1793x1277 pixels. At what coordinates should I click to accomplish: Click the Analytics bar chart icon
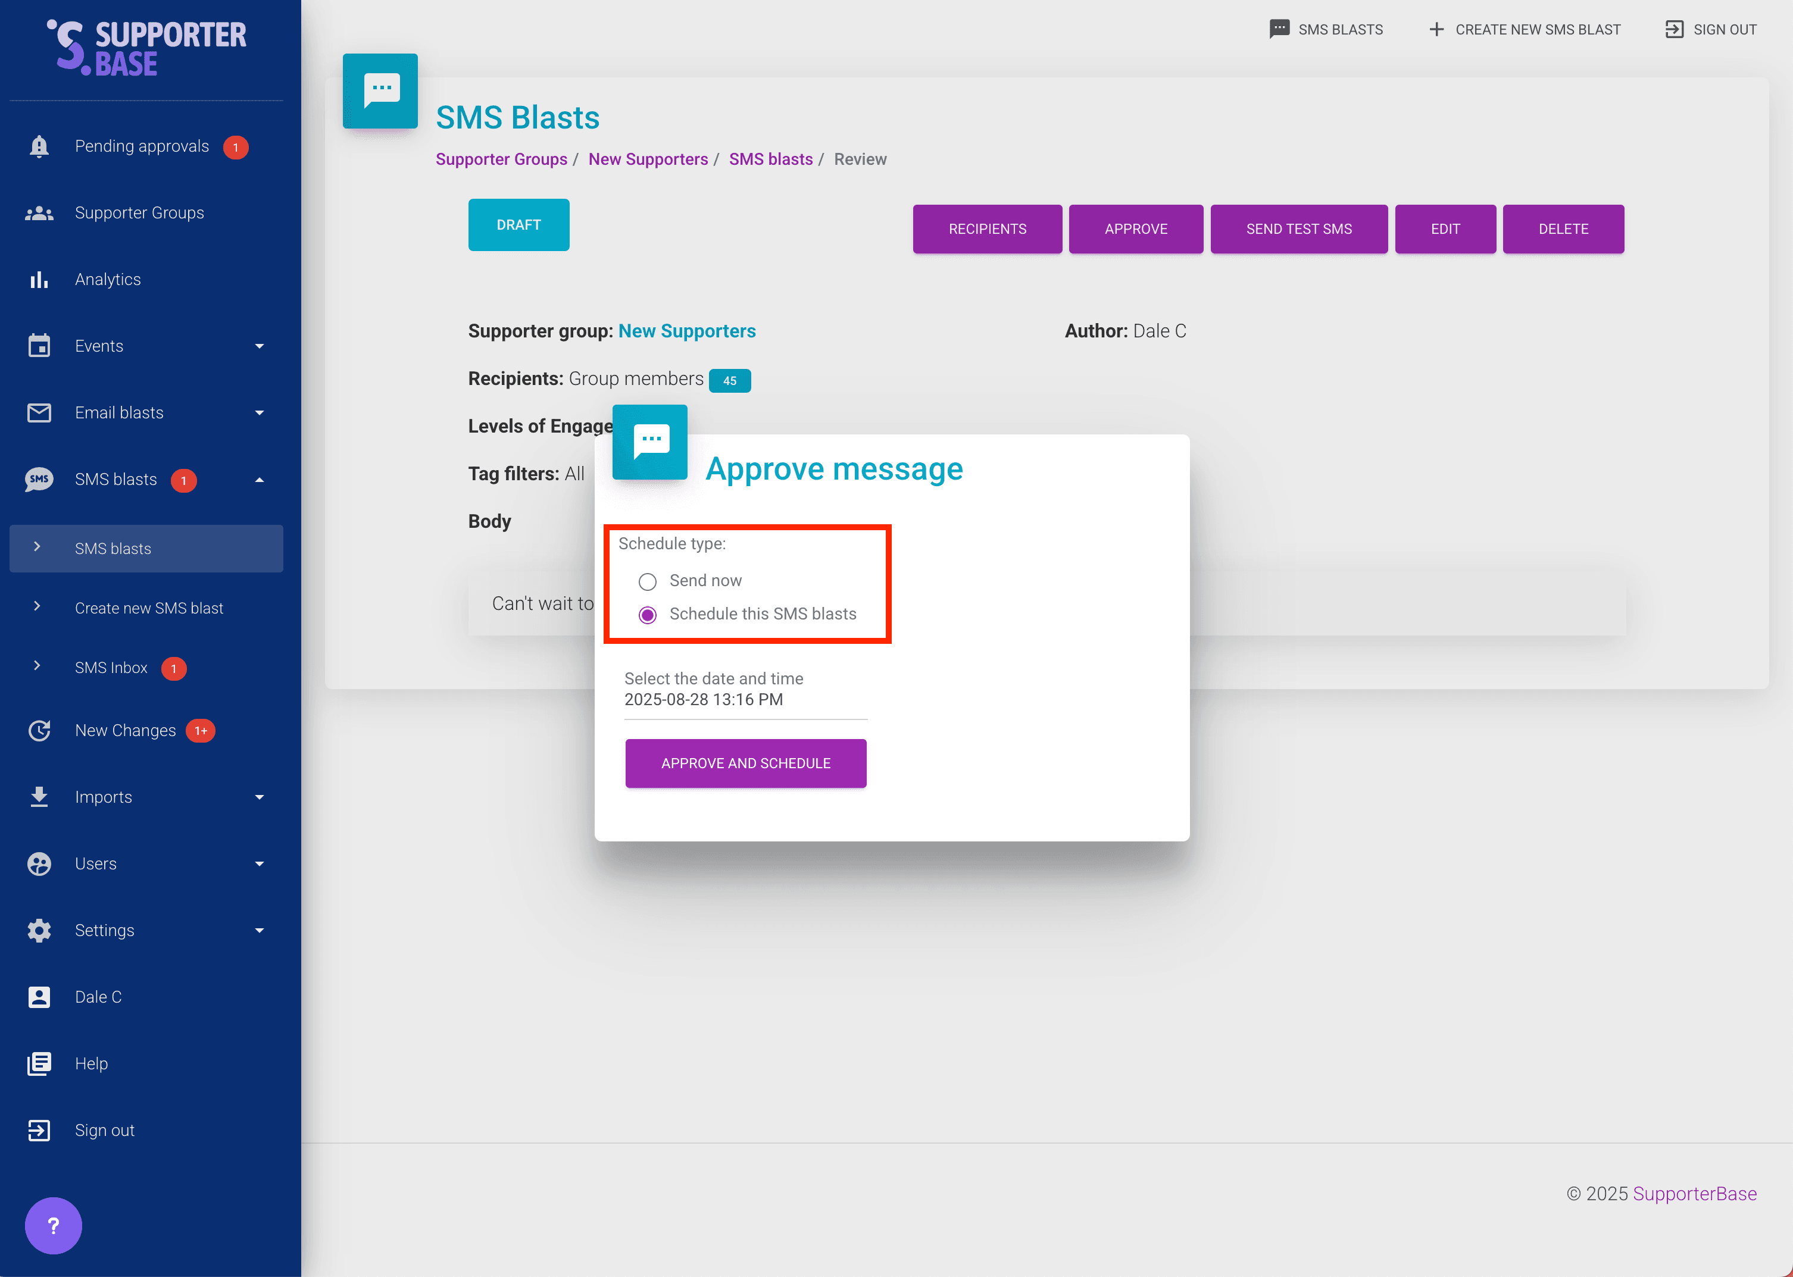tap(39, 280)
